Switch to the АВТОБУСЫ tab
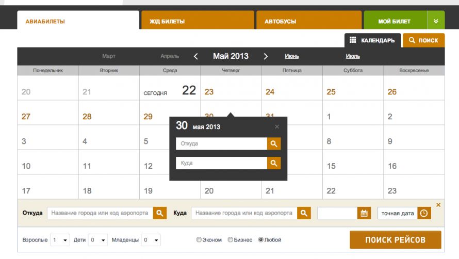 (x=308, y=21)
